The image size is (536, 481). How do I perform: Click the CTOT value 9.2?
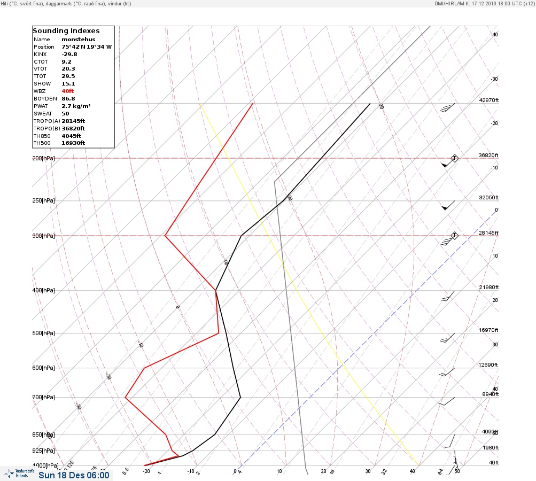[66, 62]
